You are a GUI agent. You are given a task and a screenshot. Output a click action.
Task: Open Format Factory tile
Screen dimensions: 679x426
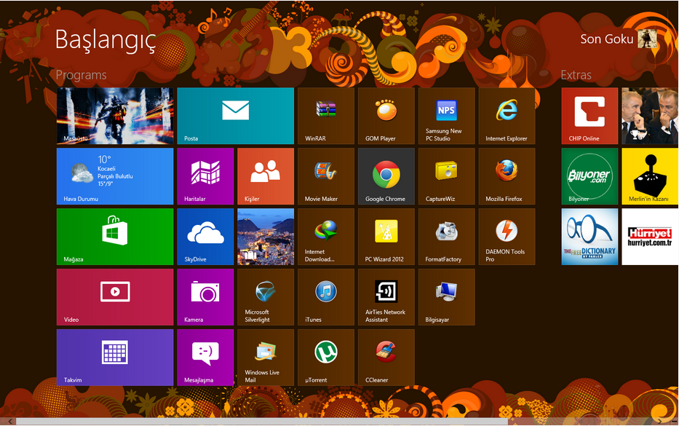pos(446,237)
